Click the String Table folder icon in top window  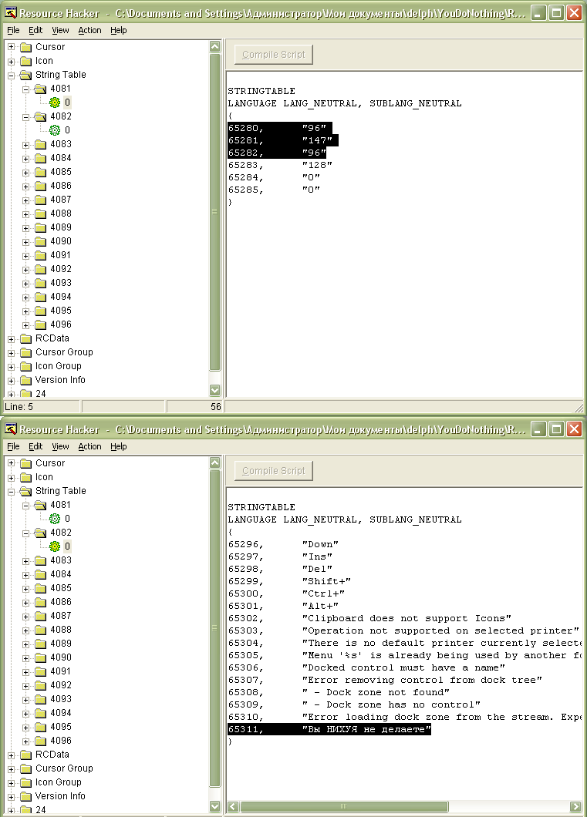click(25, 75)
